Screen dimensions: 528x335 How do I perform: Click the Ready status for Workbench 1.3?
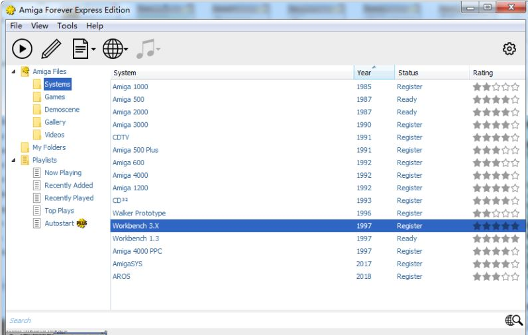[407, 239]
